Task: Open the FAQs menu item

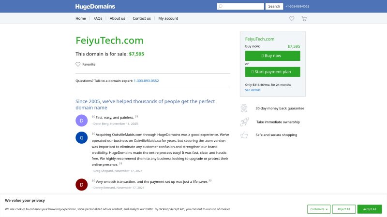Action: tap(98, 18)
